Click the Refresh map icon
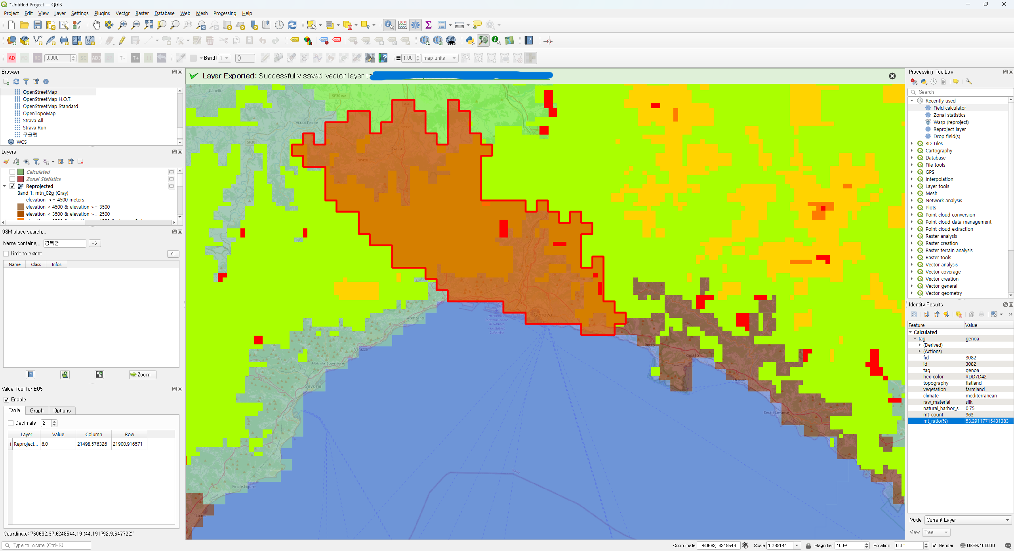The height and width of the screenshot is (551, 1014). click(x=292, y=25)
